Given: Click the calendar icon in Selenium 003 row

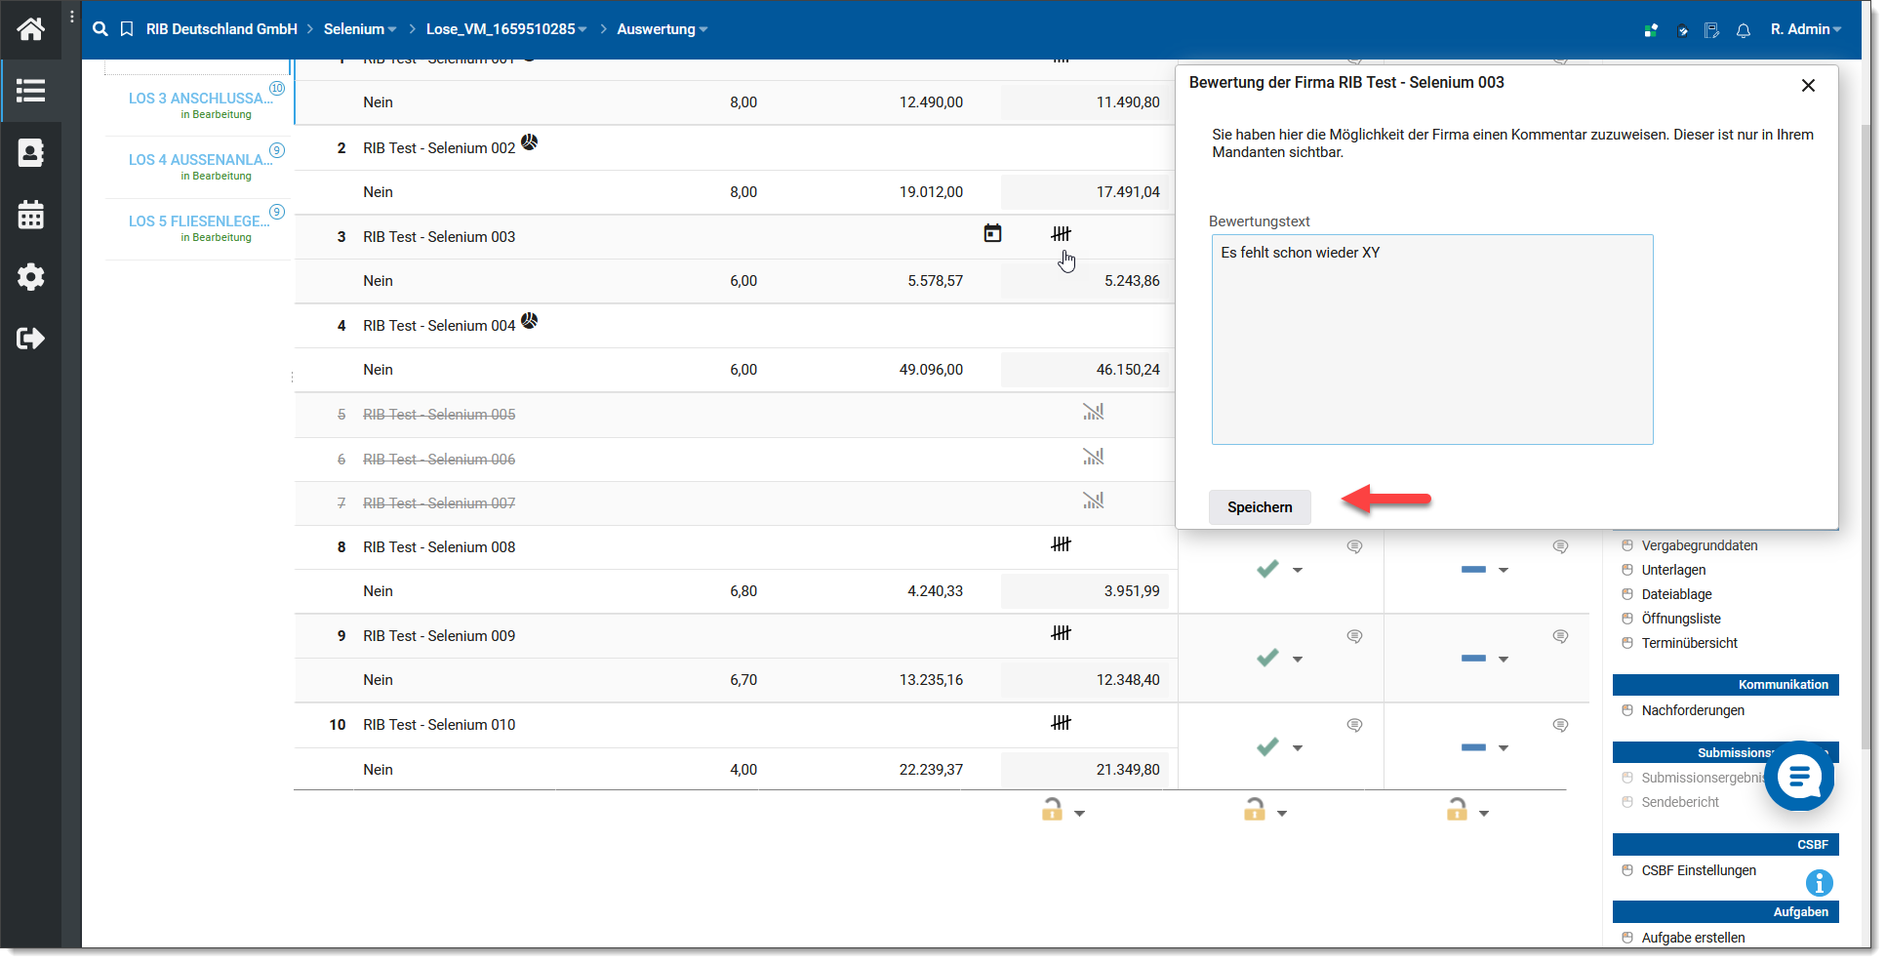Looking at the screenshot, I should tap(992, 233).
